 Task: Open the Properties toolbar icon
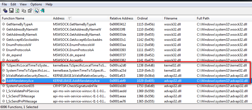pos(30,11)
